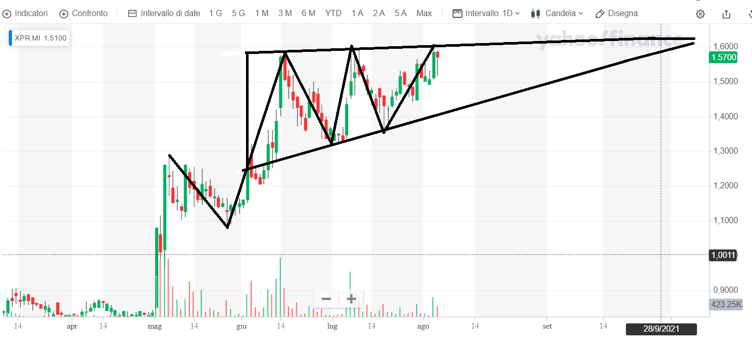Click the plus icon beside Indicatori
The image size is (752, 340).
pos(7,13)
